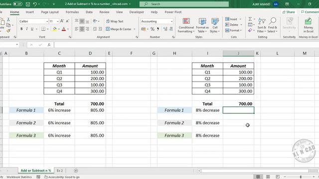Click the Comma Style icon
This screenshot has width=319, height=179.
pyautogui.click(x=158, y=29)
